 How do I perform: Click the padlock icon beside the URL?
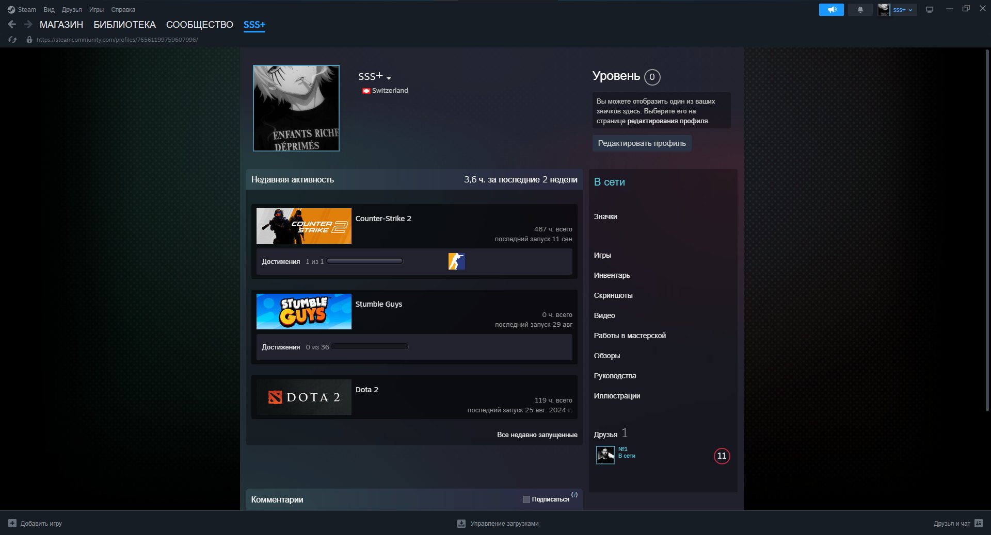coord(29,40)
